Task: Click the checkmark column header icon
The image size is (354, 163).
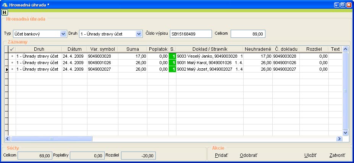Action: click(12, 49)
